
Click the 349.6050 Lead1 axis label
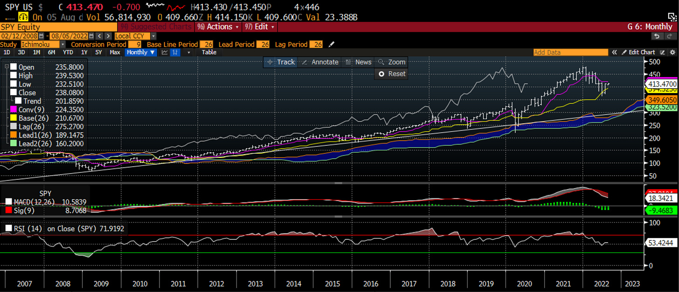tap(662, 100)
